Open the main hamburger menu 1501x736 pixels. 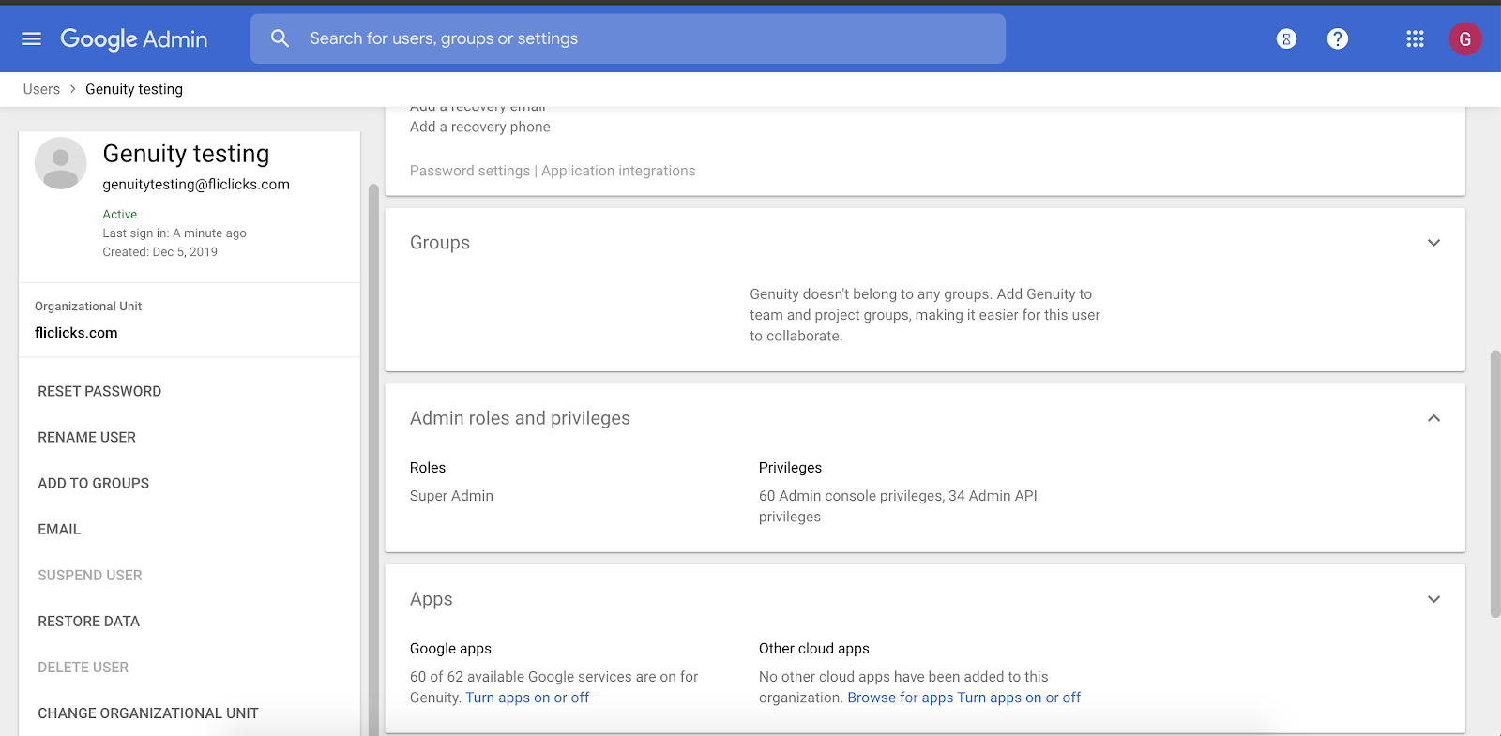31,38
